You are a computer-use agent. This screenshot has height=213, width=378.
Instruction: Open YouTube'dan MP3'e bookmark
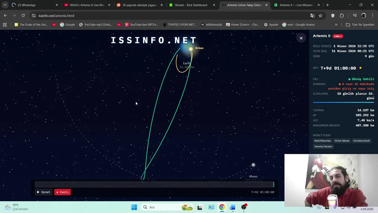(141, 25)
